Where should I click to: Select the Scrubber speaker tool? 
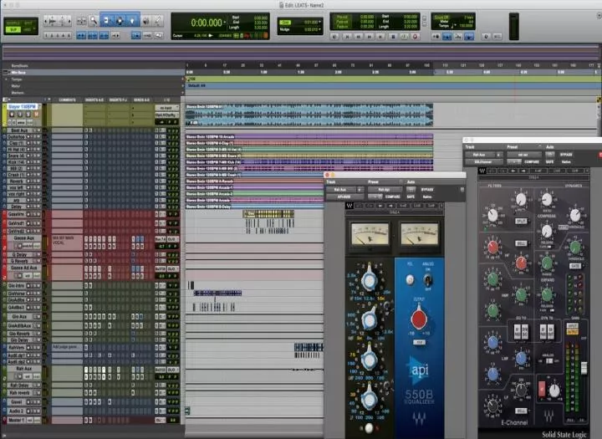click(x=145, y=21)
